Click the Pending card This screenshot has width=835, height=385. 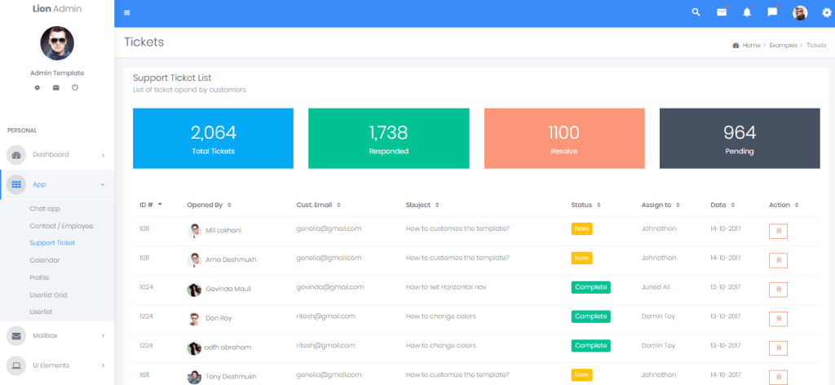pos(740,139)
